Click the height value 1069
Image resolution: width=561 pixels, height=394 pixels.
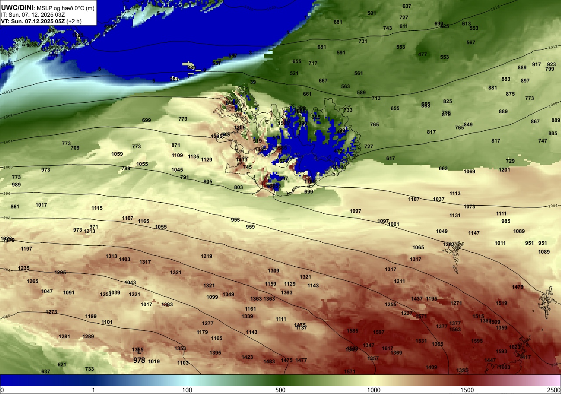469,172
